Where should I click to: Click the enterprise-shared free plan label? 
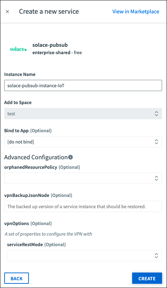point(57,52)
